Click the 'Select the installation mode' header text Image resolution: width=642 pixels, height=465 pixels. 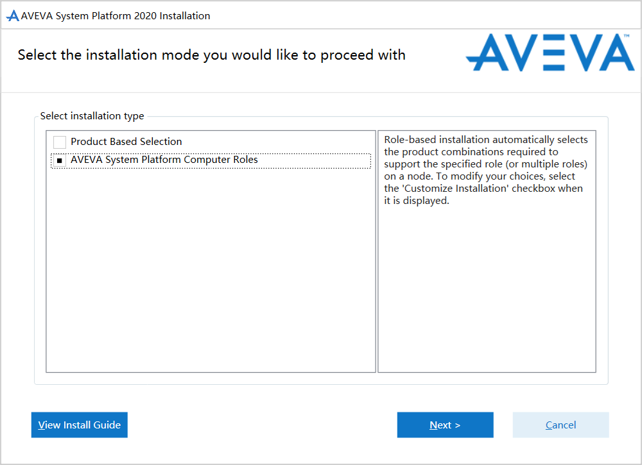pyautogui.click(x=212, y=55)
